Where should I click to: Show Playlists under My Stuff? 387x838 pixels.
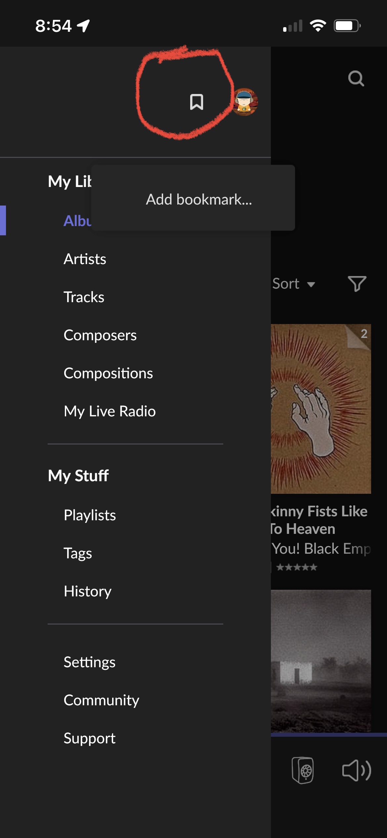pos(90,515)
